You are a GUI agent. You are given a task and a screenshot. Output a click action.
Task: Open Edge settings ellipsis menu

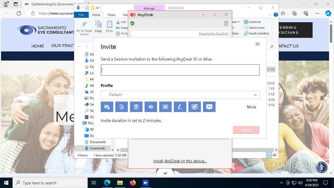pyautogui.click(x=317, y=13)
